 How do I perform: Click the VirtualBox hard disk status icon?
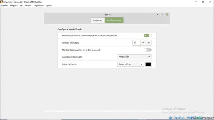point(171,118)
